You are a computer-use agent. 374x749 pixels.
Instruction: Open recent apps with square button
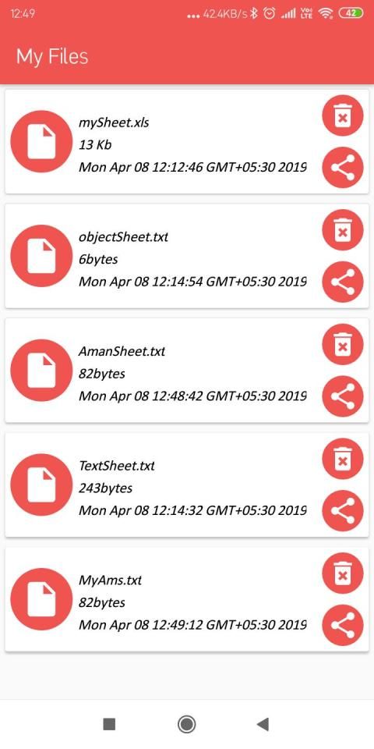click(109, 724)
